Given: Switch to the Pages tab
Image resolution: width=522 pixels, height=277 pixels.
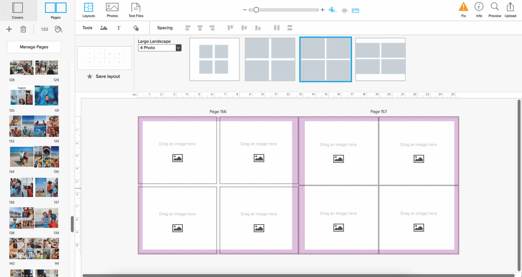Looking at the screenshot, I should [x=56, y=11].
